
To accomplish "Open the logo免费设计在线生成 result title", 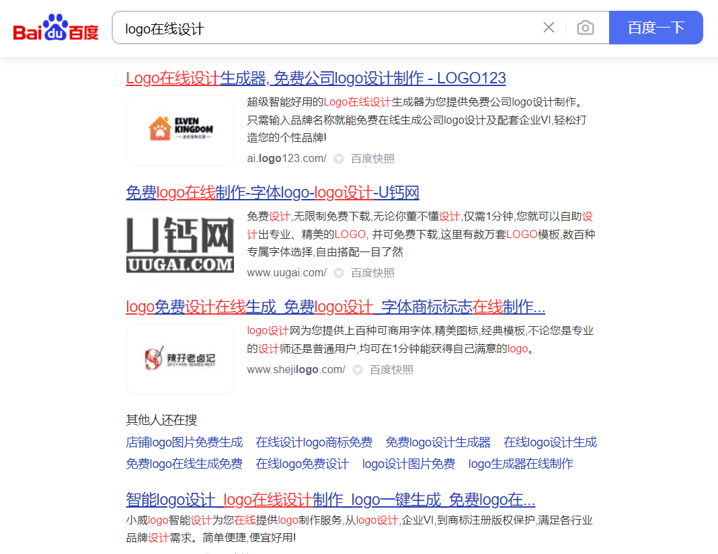I will 335,307.
